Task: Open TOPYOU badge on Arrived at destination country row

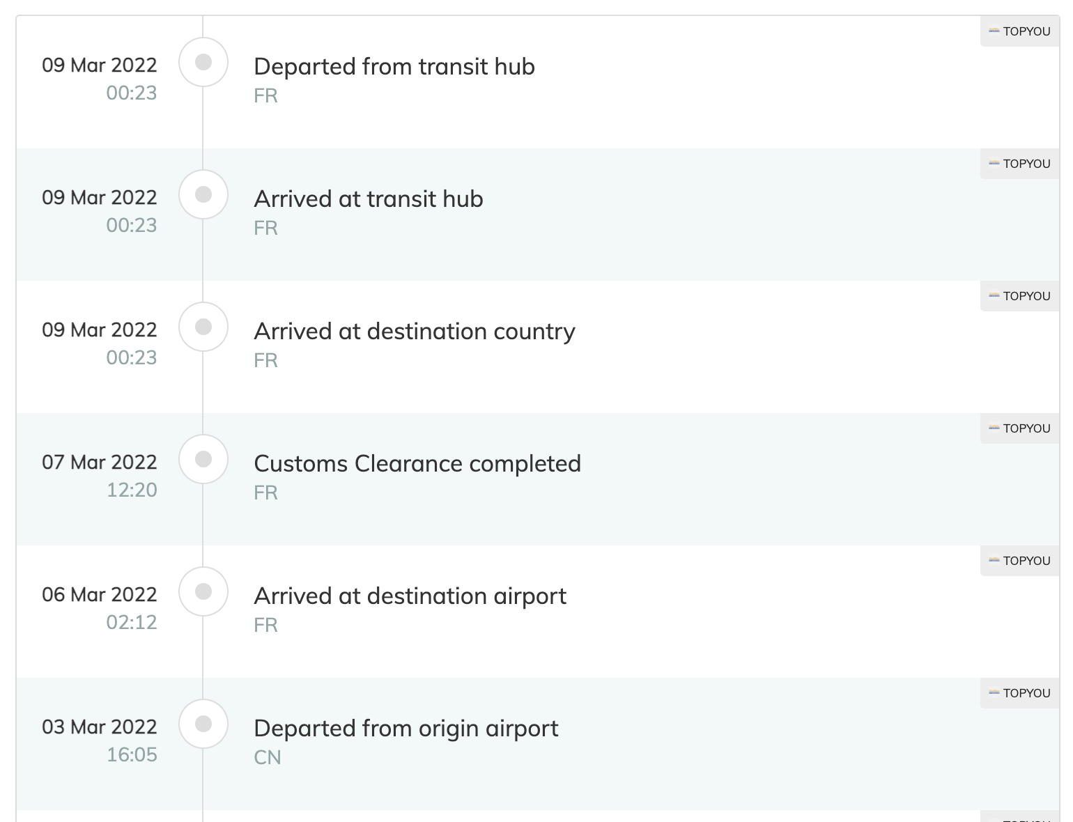Action: 1019,296
